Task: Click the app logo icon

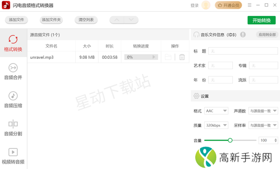Action: coord(6,5)
